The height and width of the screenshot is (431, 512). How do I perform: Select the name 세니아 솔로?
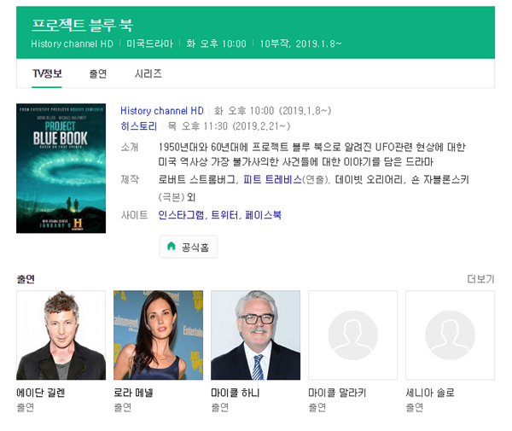click(430, 393)
